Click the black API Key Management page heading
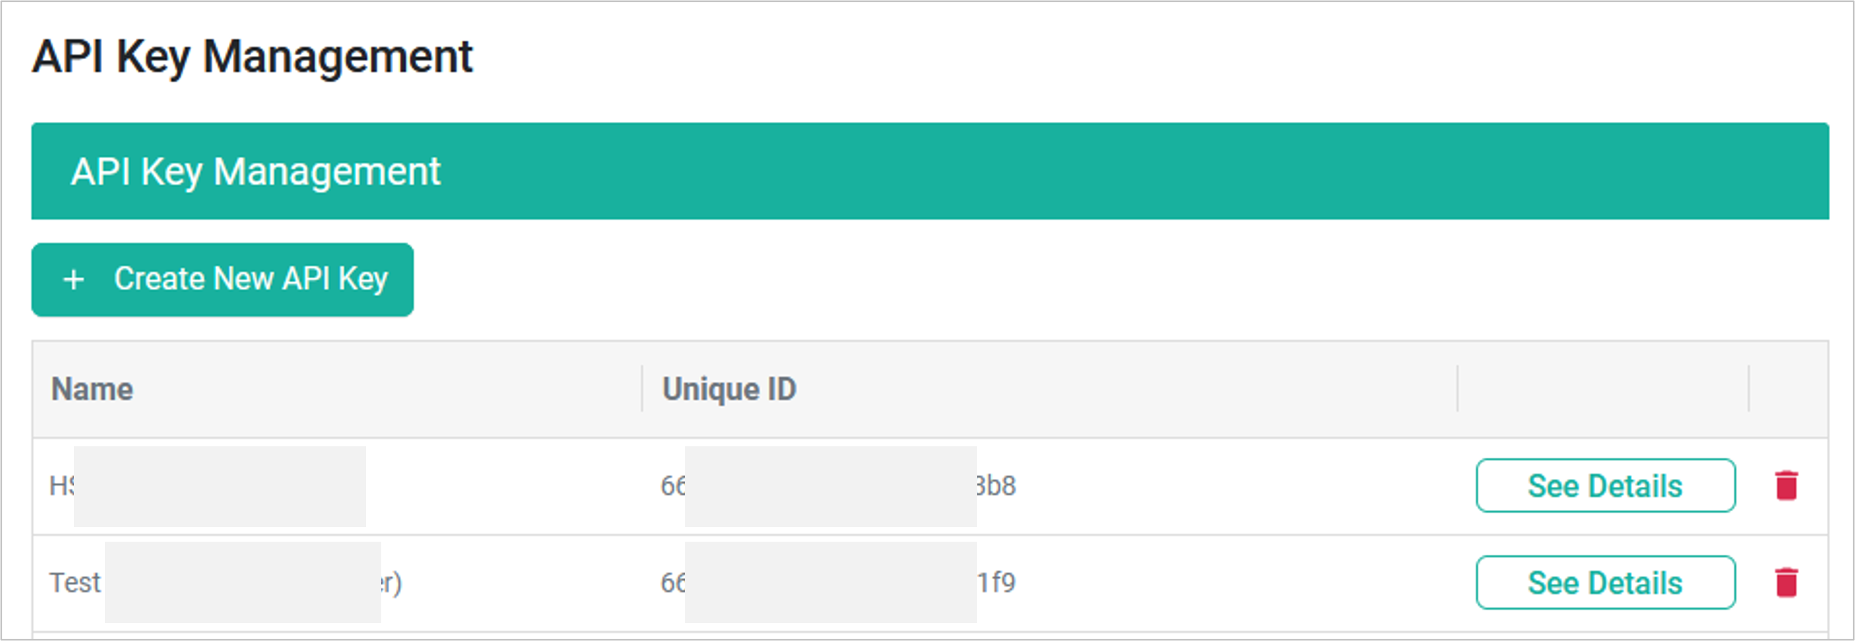Viewport: 1855px width, 641px height. point(252,57)
